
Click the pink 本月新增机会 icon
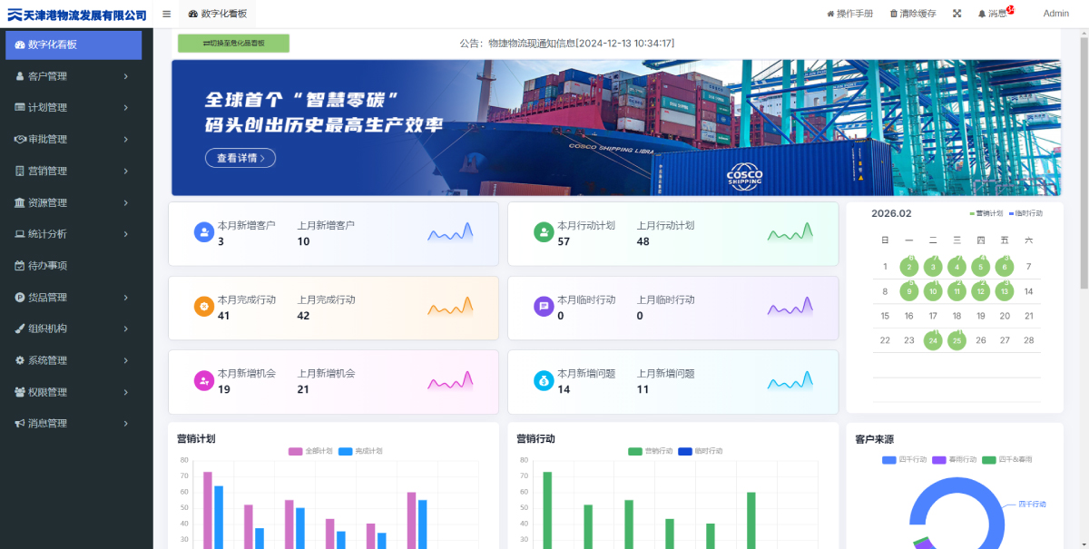point(203,380)
